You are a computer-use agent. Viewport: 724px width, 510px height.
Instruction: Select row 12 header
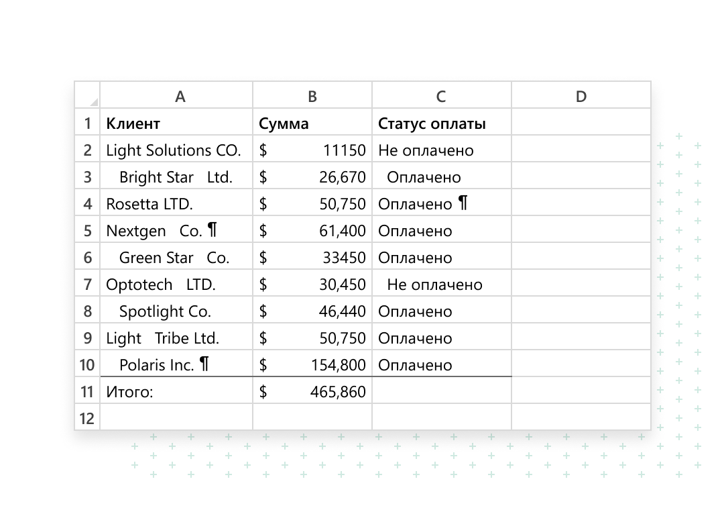tap(87, 419)
